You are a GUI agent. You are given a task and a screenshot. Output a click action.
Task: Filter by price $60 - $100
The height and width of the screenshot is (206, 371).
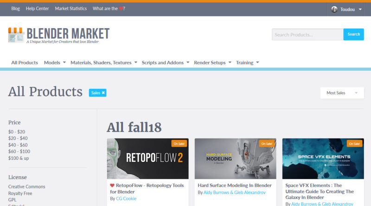[19, 151]
